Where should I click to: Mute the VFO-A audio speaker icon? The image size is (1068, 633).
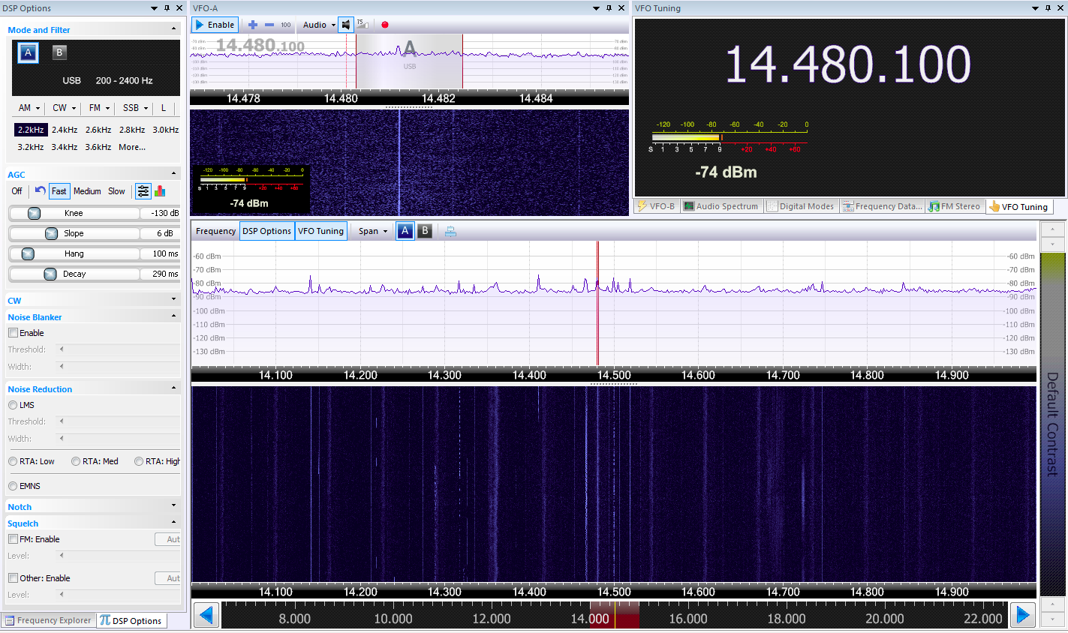click(344, 24)
